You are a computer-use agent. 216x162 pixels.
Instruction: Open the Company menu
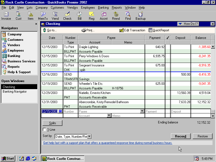click(x=42, y=8)
